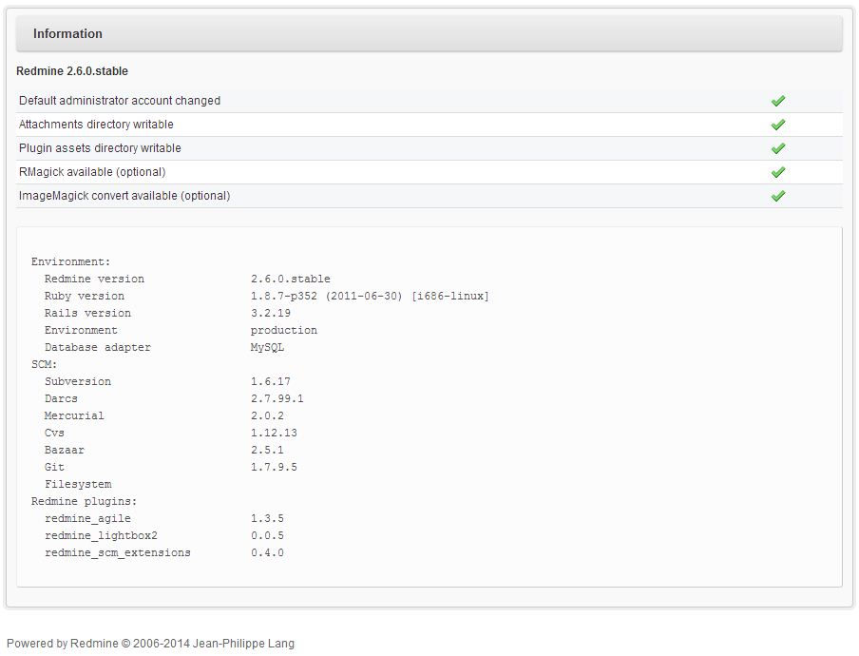The image size is (859, 656).
Task: Click the Rails value 3.2.19
Action: pos(271,313)
